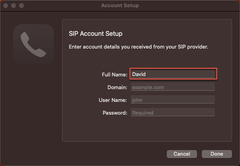Click inside the Full Name field
The height and width of the screenshot is (166, 240).
(x=173, y=74)
